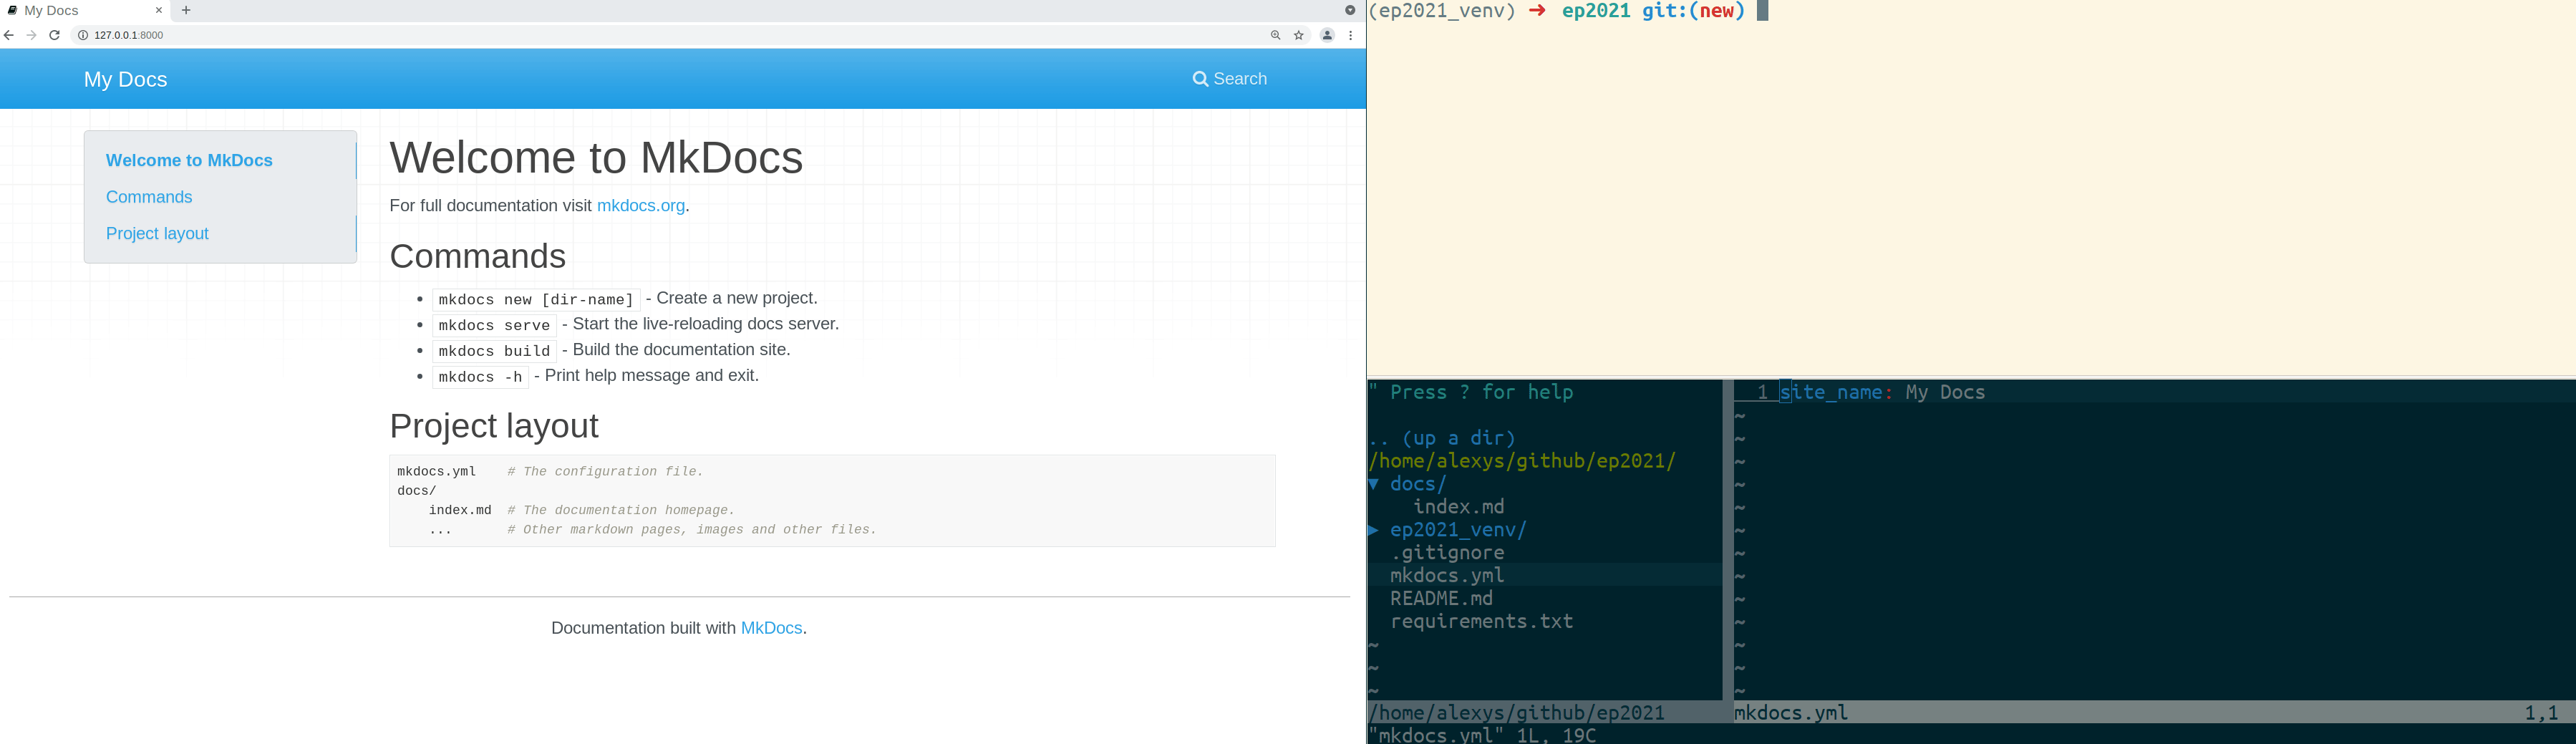Expand the ep2021_venv/ folder in the file tree
Viewport: 2576px width, 744px height.
(x=1458, y=530)
